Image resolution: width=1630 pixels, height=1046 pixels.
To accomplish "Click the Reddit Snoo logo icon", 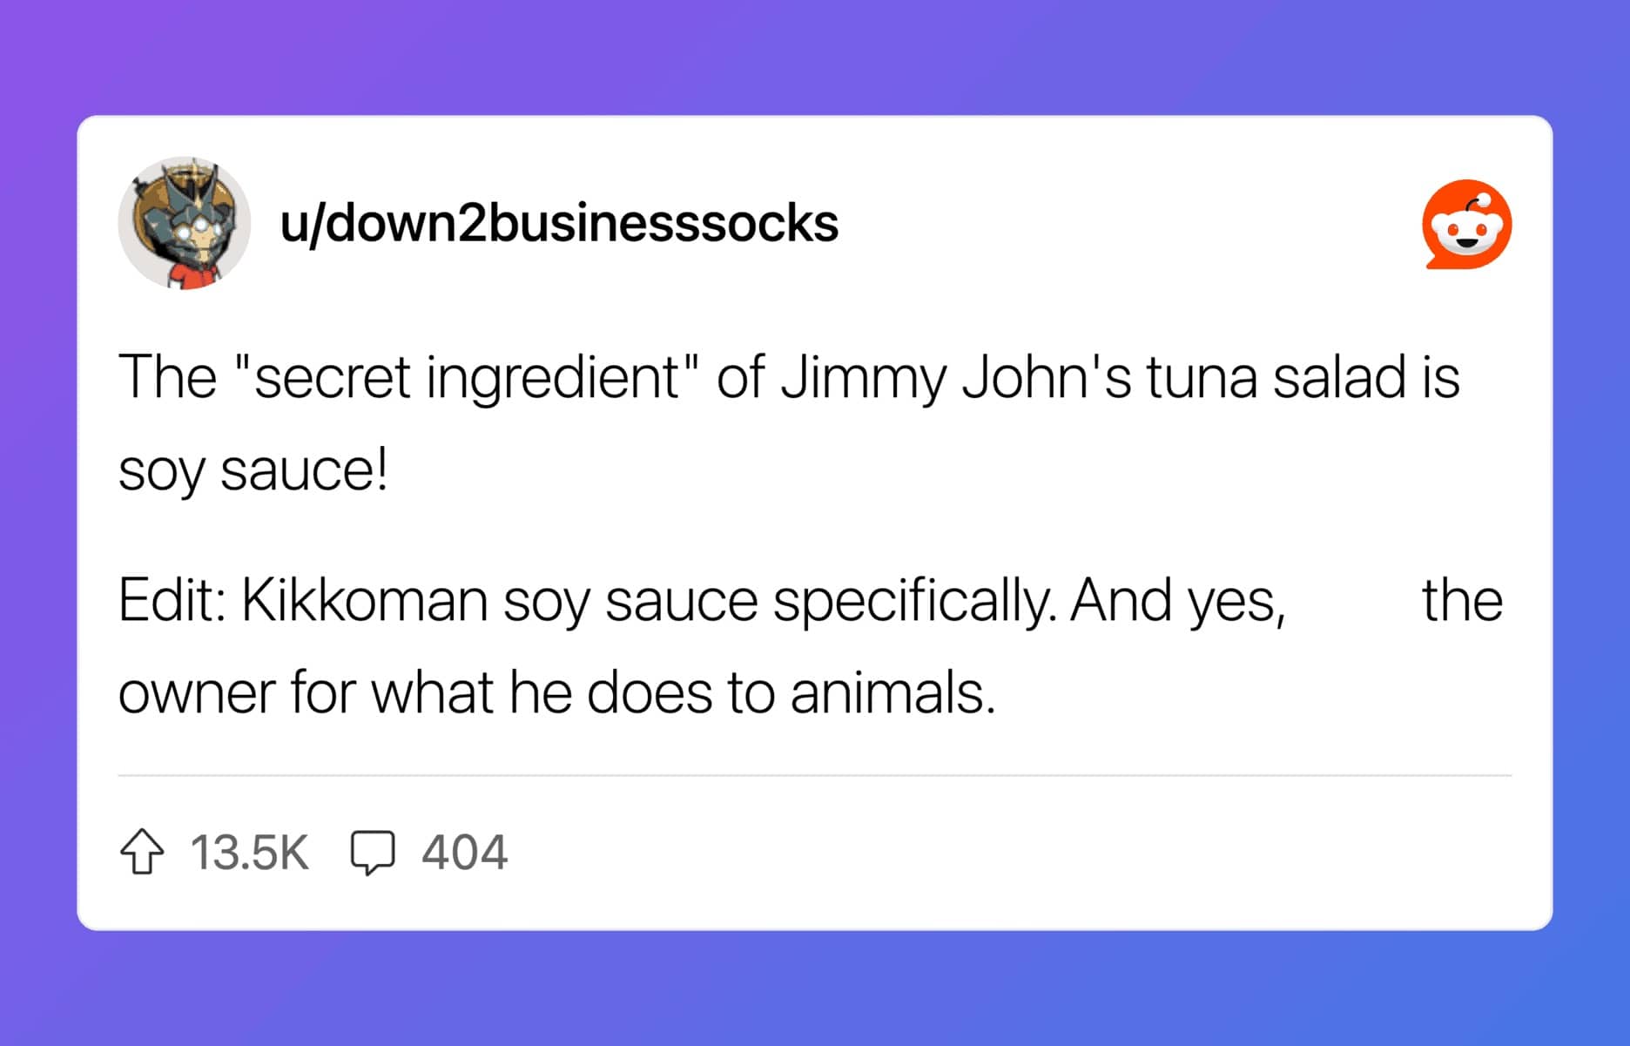I will pos(1467,224).
